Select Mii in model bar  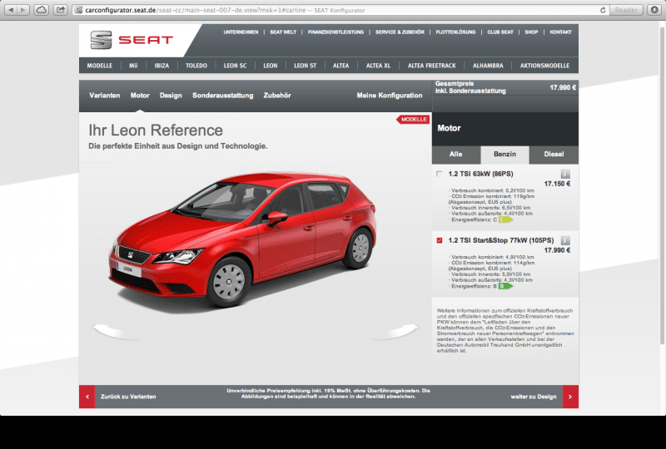tap(133, 66)
